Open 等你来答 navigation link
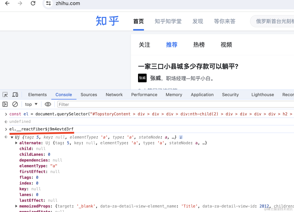This screenshot has height=212, width=294. [x=225, y=21]
